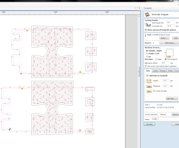Click the End Mill tool icon

[146, 35]
